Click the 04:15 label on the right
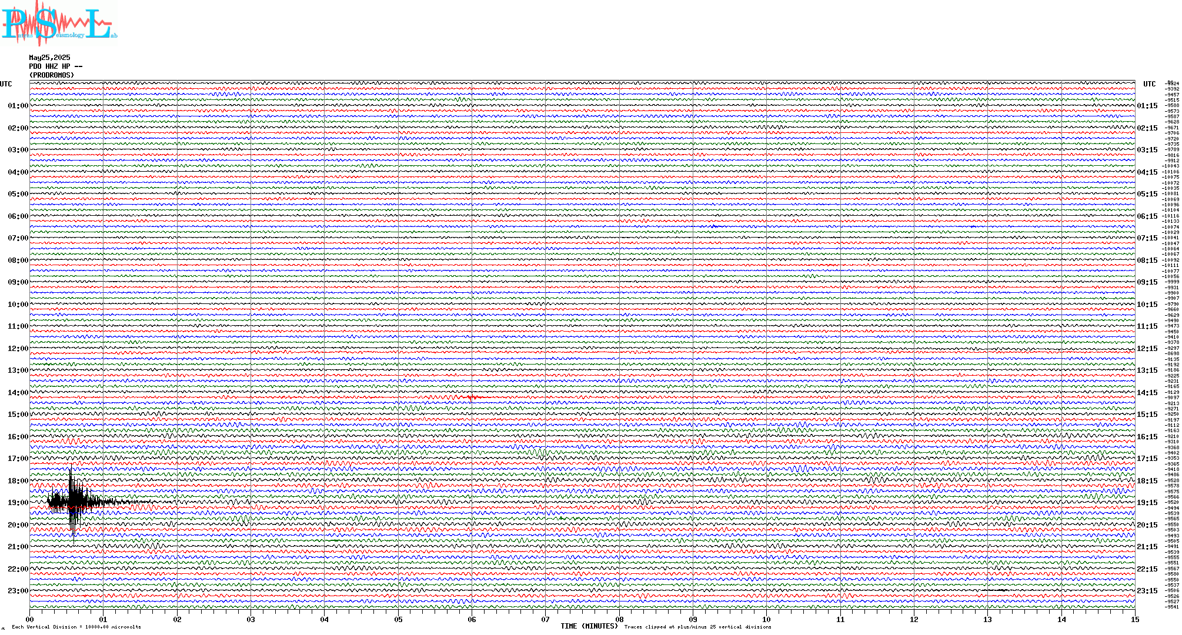The height and width of the screenshot is (635, 1182). 1147,172
